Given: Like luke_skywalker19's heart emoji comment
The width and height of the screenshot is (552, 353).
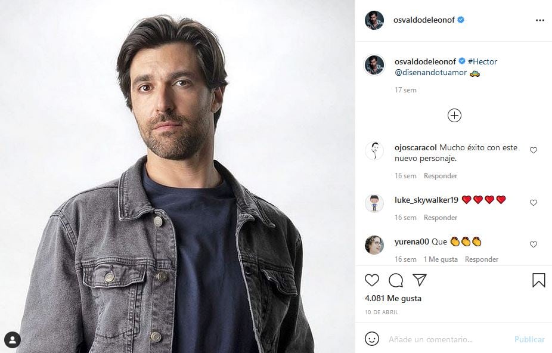Looking at the screenshot, I should coord(534,203).
